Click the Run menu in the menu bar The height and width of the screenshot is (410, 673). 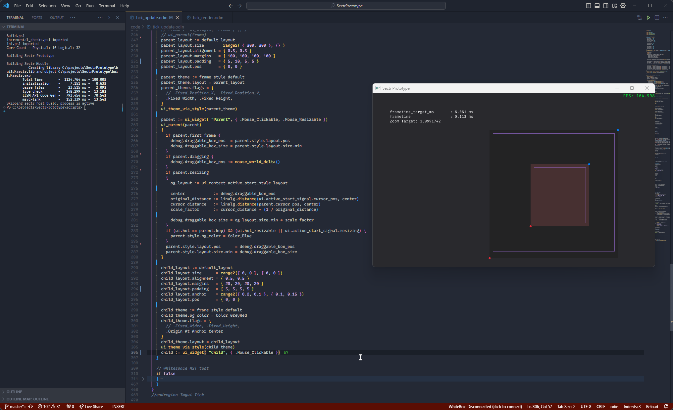point(90,5)
